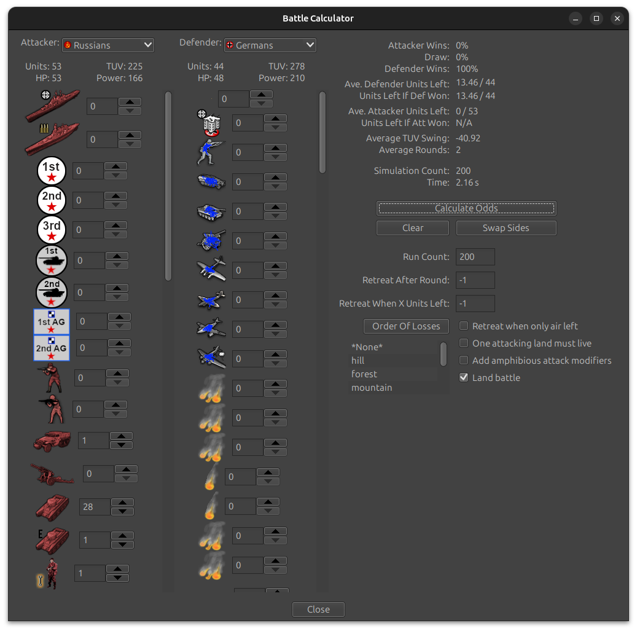Click the Russian battleship icon with ammo mark
This screenshot has width=637, height=631.
[52, 139]
